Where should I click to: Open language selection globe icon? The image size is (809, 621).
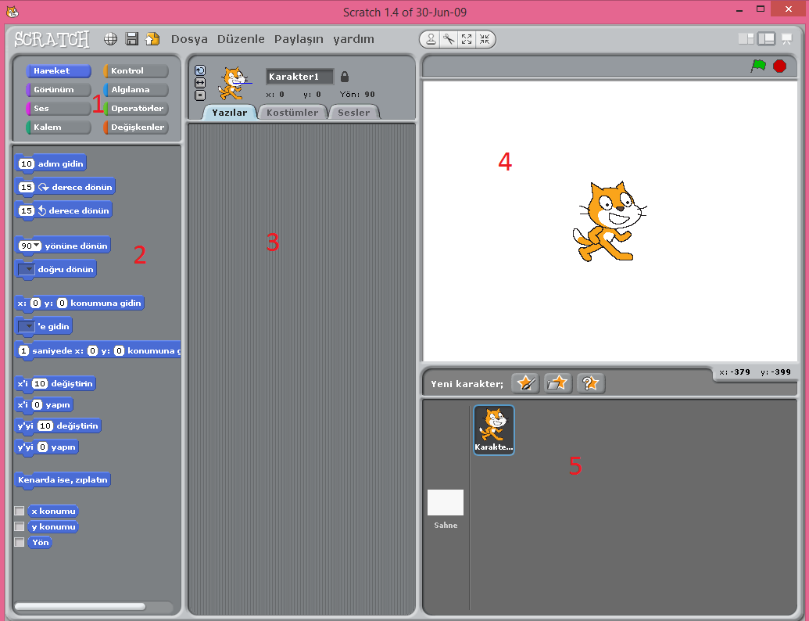(x=111, y=38)
